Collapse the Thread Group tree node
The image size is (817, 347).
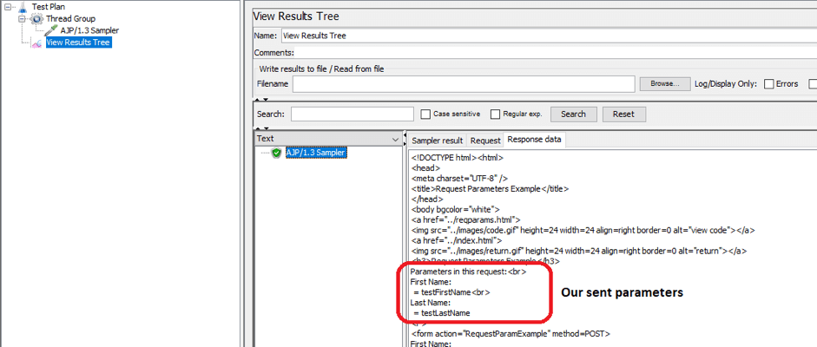(23, 18)
